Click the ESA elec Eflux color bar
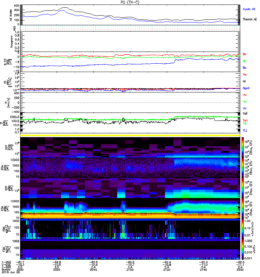Viewport: 260px width, 277px height. 243,208
